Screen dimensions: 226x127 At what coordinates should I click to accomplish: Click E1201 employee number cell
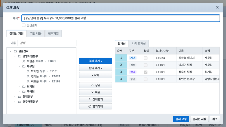click(165, 72)
